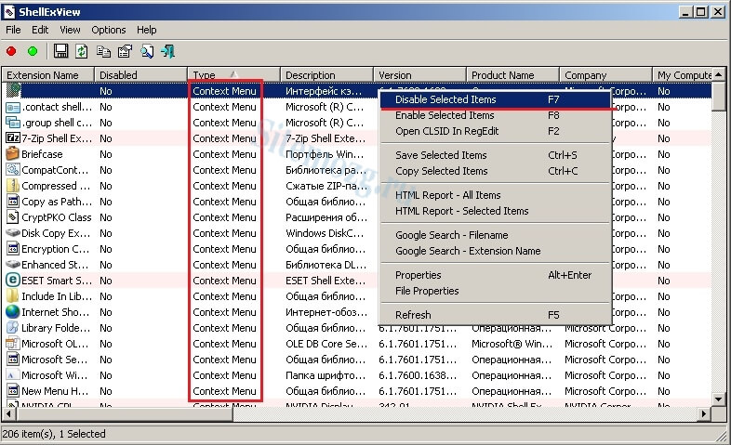
Task: Click the Find toolbar icon
Action: click(147, 51)
